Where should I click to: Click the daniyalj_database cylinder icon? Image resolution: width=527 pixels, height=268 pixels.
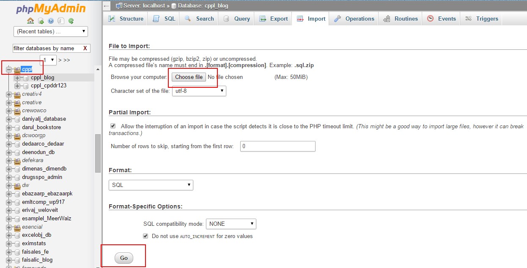coord(17,119)
